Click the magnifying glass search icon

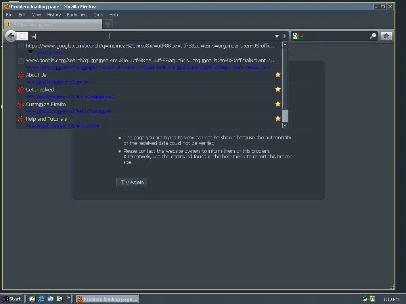[x=373, y=36]
